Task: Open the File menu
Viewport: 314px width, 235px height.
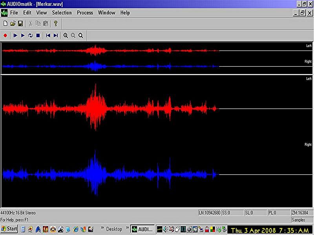Action: point(14,13)
